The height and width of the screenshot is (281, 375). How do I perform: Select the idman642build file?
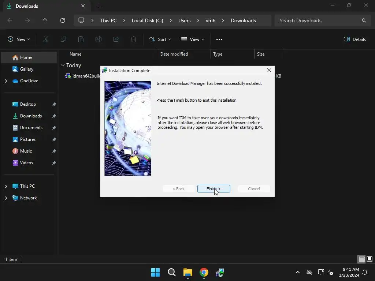(x=82, y=76)
